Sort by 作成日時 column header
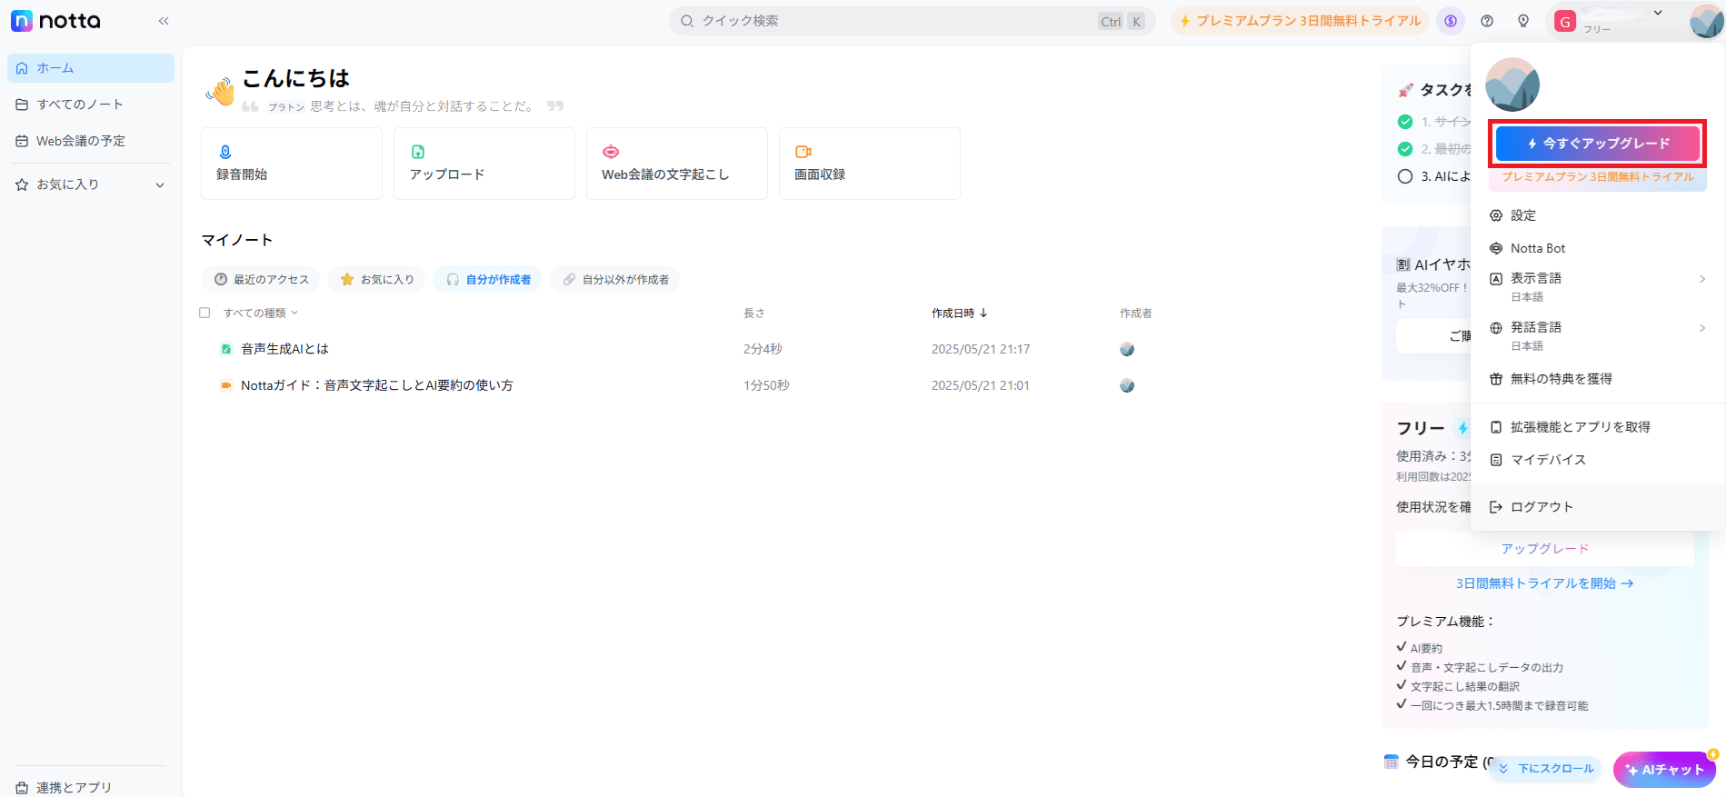 pyautogui.click(x=959, y=313)
